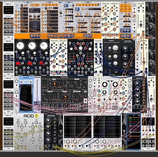This screenshot has width=158, height=157.
Task: Click the ACID module FREQ knob
Action: click(x=36, y=122)
